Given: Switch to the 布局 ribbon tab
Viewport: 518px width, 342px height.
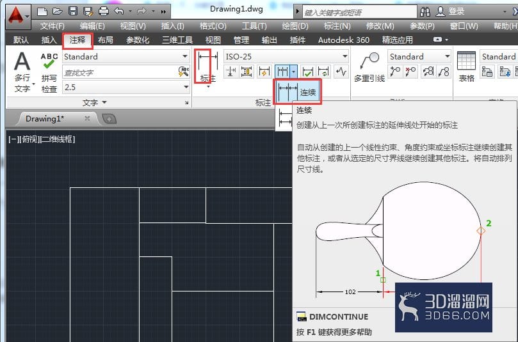Looking at the screenshot, I should coord(106,40).
